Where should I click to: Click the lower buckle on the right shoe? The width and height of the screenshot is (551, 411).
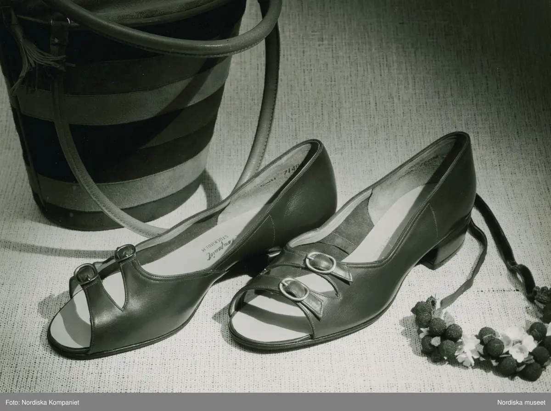coord(291,290)
